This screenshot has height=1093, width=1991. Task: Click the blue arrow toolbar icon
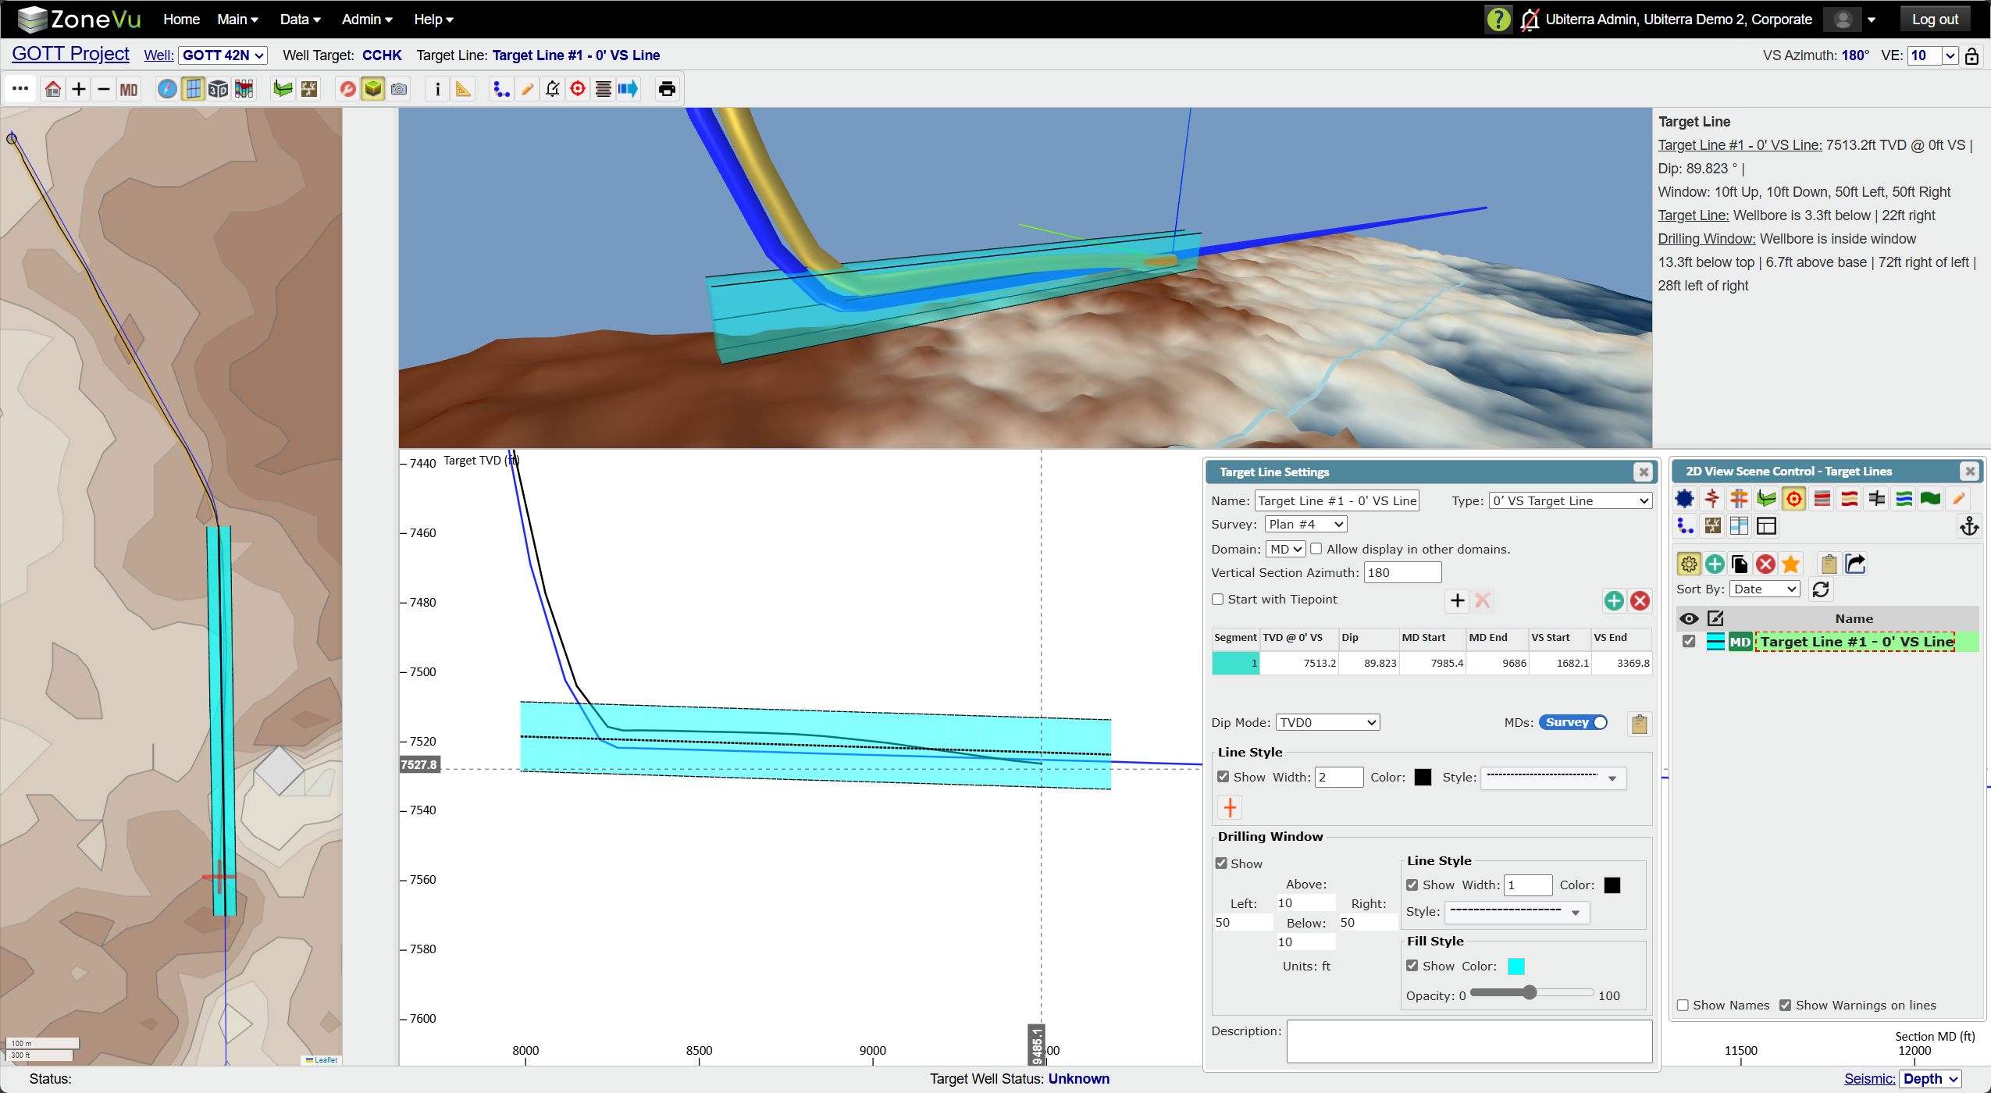(x=628, y=89)
